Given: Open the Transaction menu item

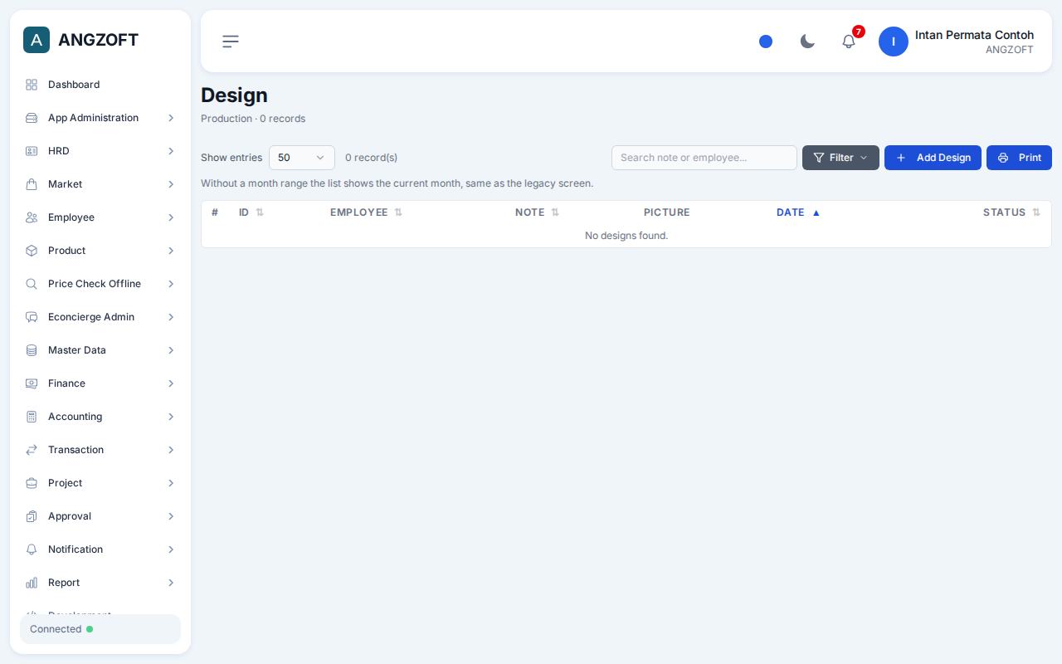Looking at the screenshot, I should tap(100, 450).
